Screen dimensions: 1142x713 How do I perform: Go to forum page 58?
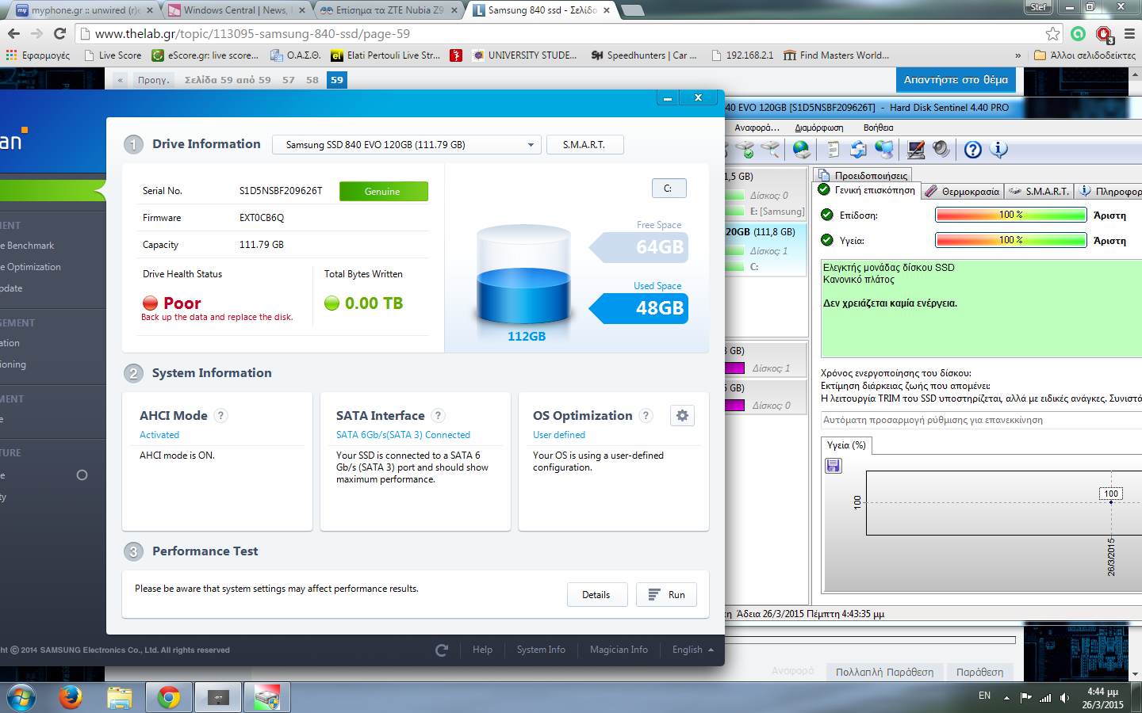312,80
